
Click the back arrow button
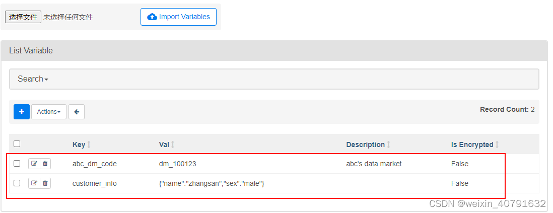[x=77, y=112]
